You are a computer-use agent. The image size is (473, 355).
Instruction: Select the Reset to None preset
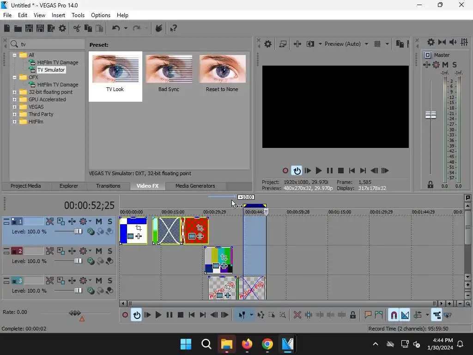point(222,74)
